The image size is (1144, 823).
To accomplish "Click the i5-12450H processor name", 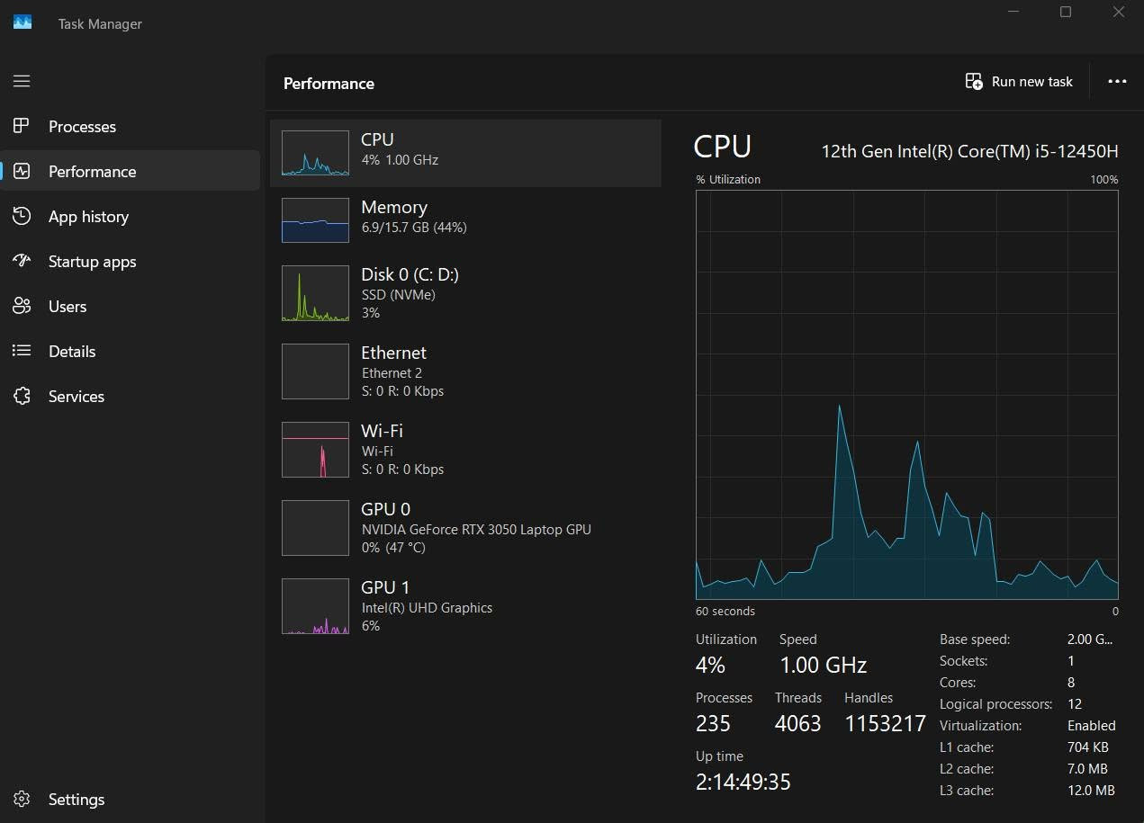I will [969, 151].
